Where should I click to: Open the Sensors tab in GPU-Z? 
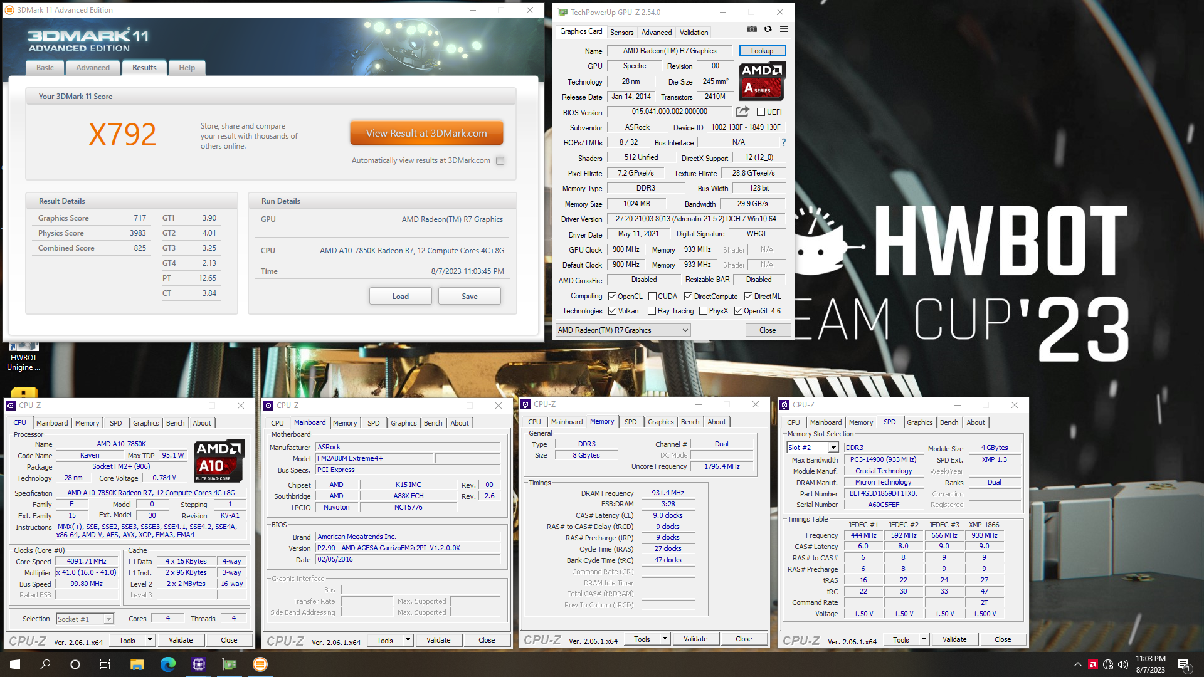pyautogui.click(x=621, y=32)
